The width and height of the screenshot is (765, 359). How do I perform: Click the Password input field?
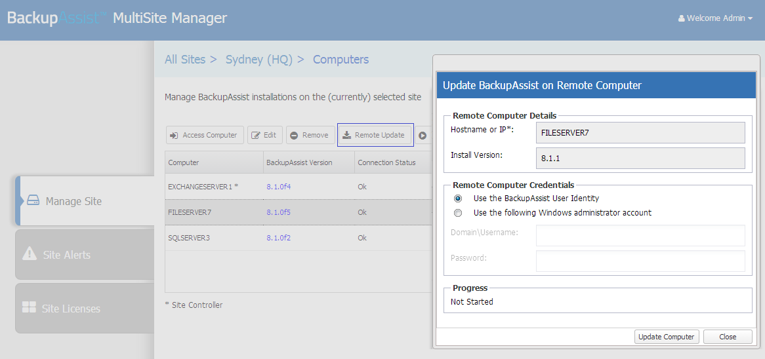pyautogui.click(x=640, y=261)
